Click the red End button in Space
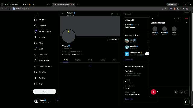Screen dimensions: 193x108 (186, 19)
